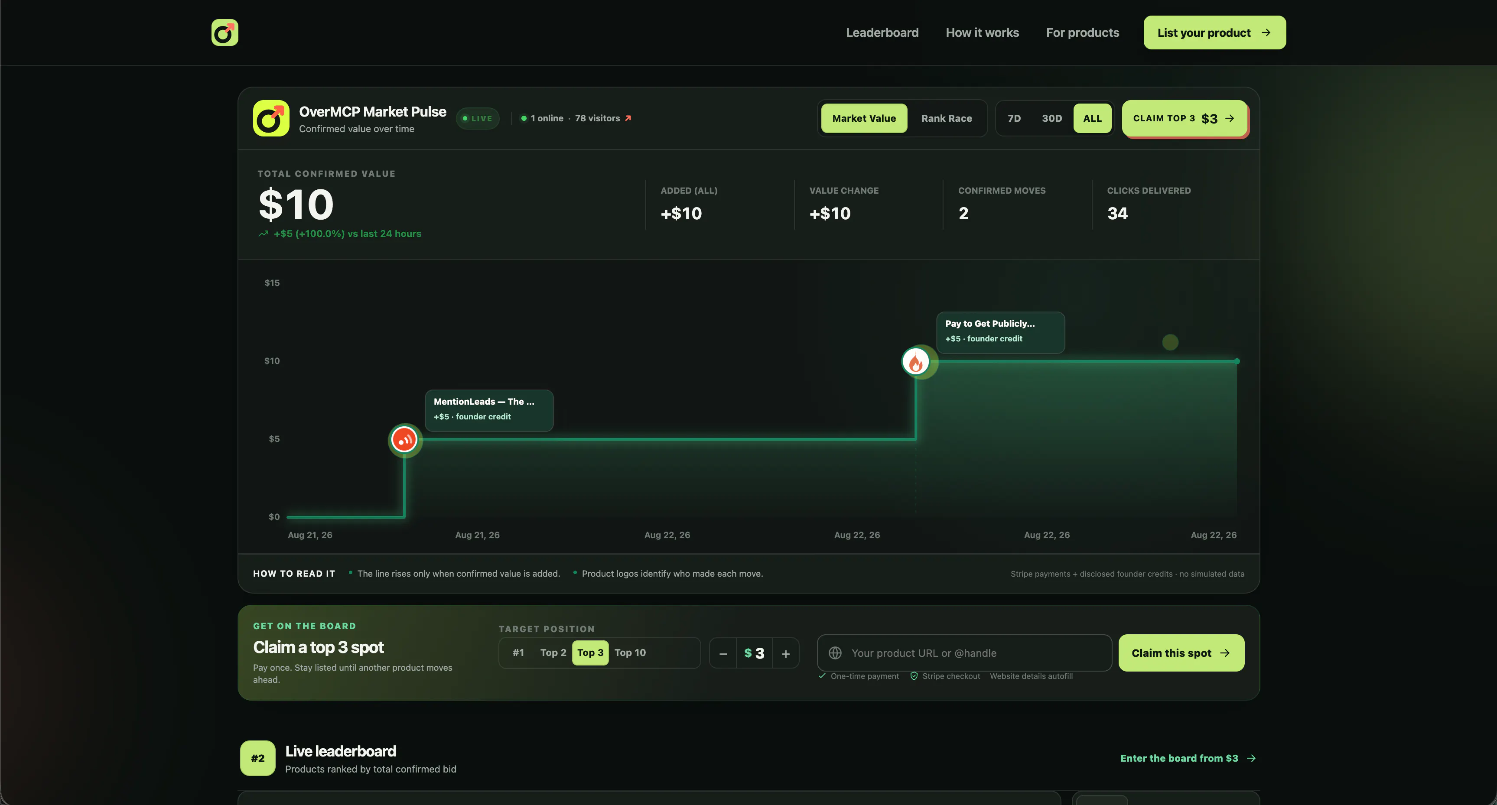This screenshot has height=805, width=1497.
Task: Click the chart line end point
Action: (x=1237, y=361)
